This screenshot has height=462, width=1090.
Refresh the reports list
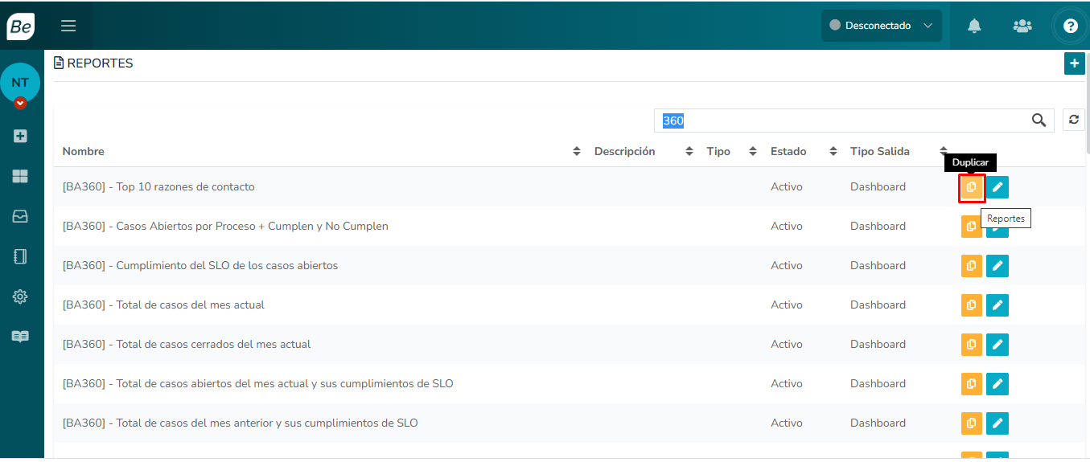pos(1073,120)
